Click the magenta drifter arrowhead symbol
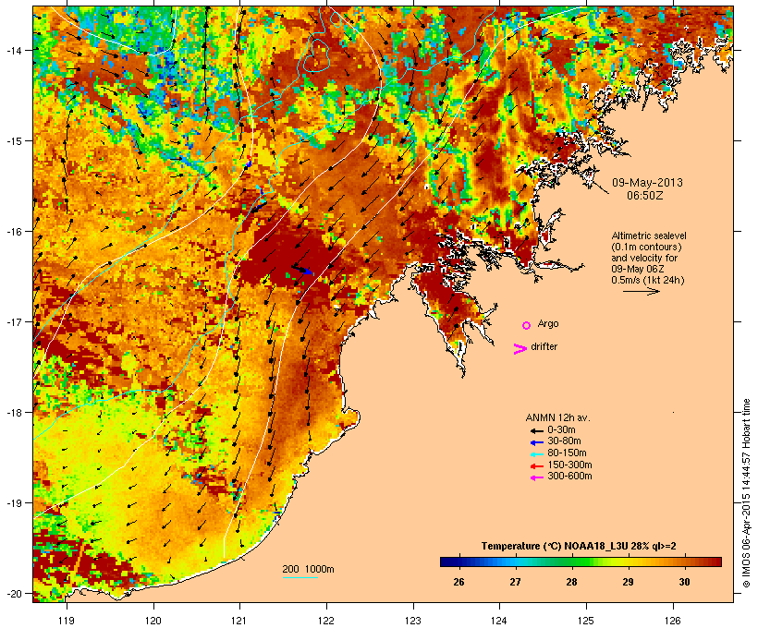This screenshot has width=758, height=628. click(520, 349)
